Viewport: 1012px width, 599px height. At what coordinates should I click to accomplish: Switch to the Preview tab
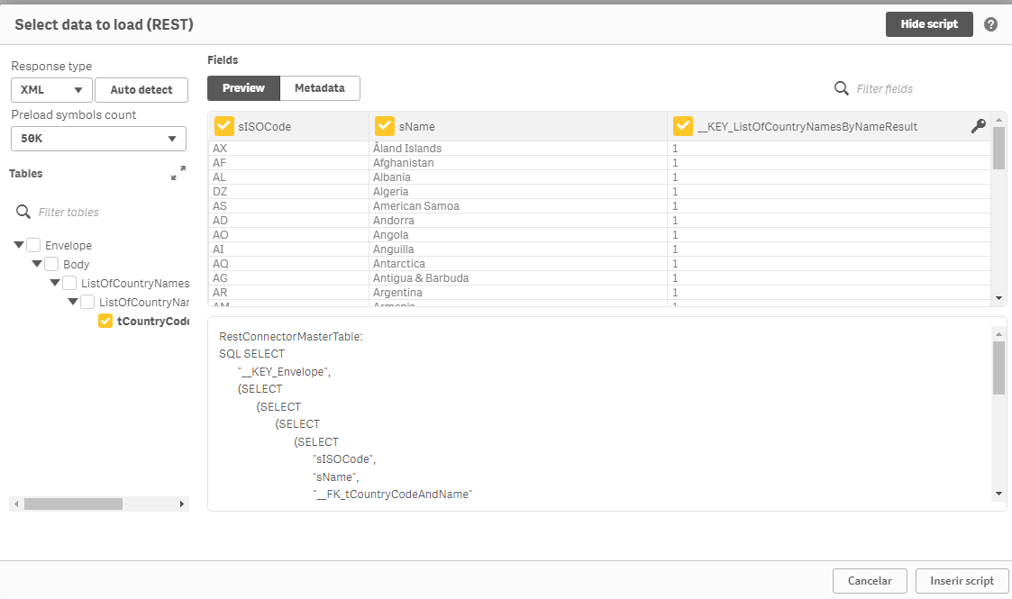click(243, 88)
